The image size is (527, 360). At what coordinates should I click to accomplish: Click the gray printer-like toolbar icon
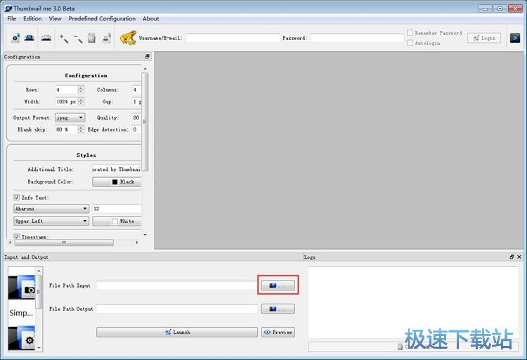click(x=46, y=38)
